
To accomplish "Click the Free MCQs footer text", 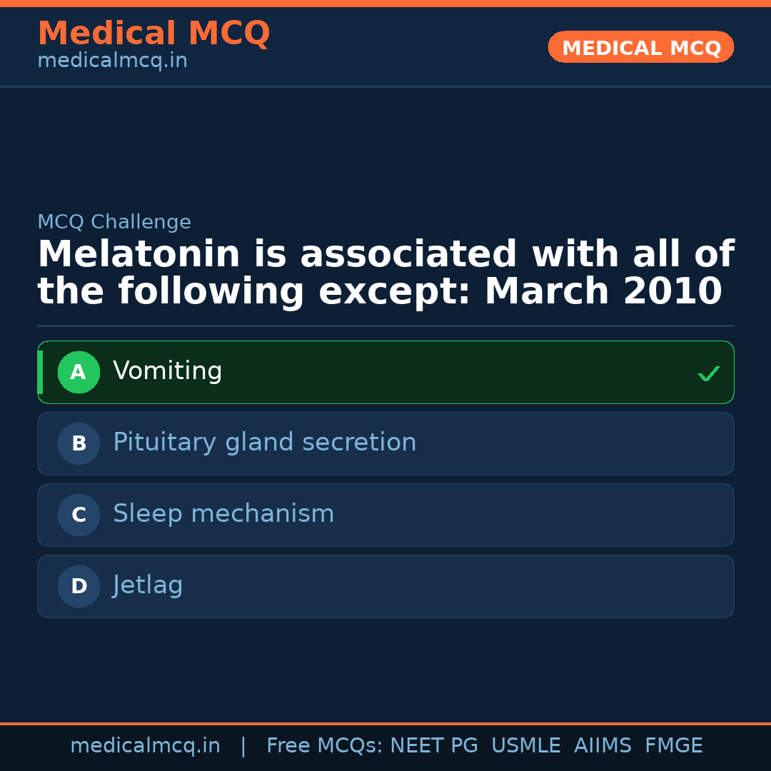I will click(x=324, y=746).
